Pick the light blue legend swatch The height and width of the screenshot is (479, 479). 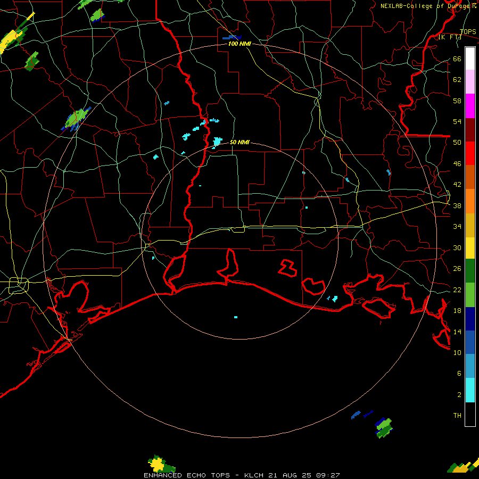pos(470,366)
